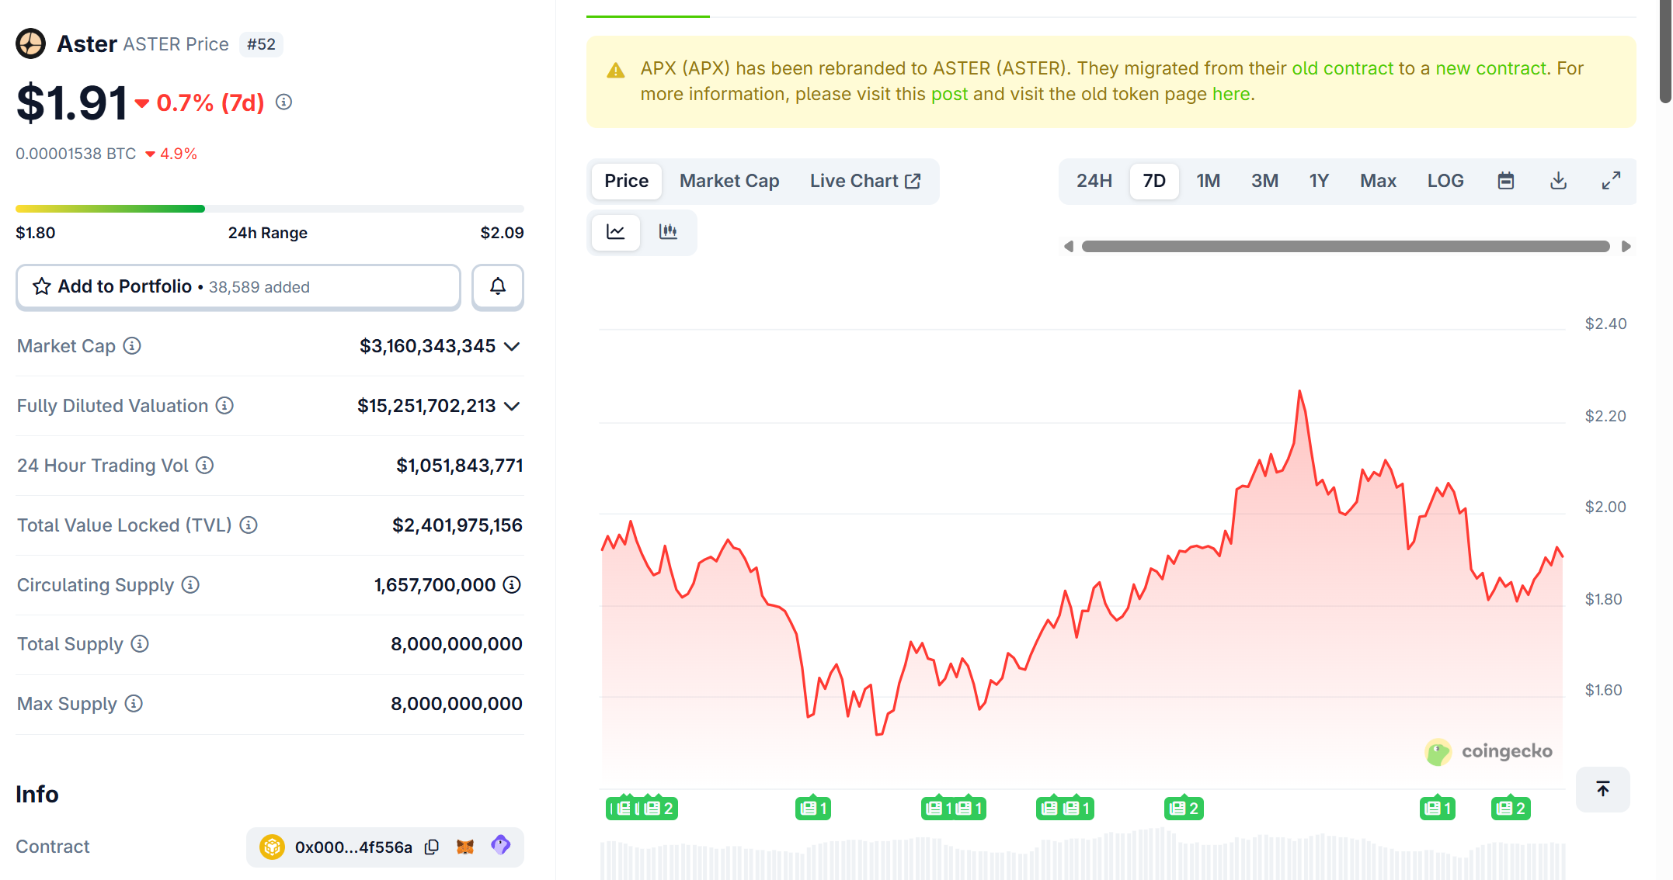1673x880 pixels.
Task: Add token to MetaMask via fox icon
Action: [x=465, y=847]
